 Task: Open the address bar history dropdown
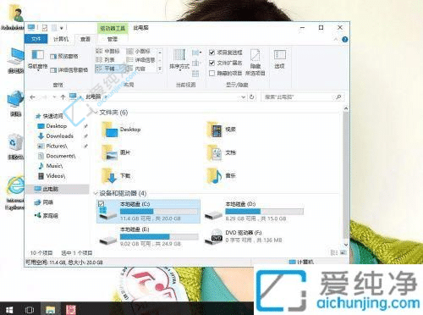243,97
